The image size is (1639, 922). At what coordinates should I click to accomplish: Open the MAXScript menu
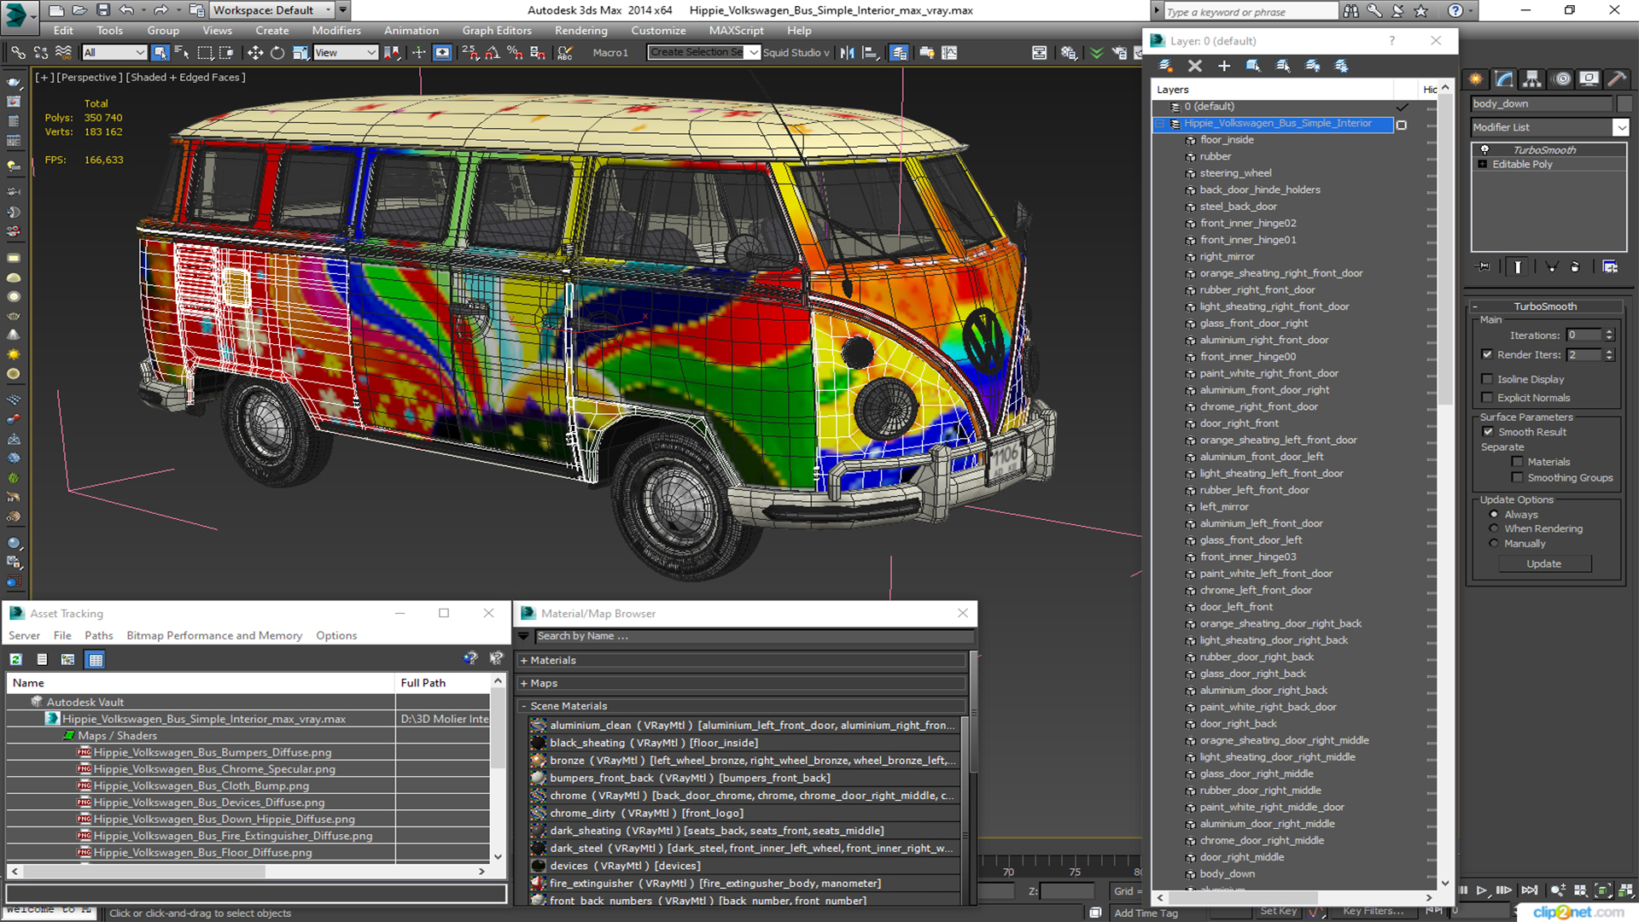click(736, 31)
